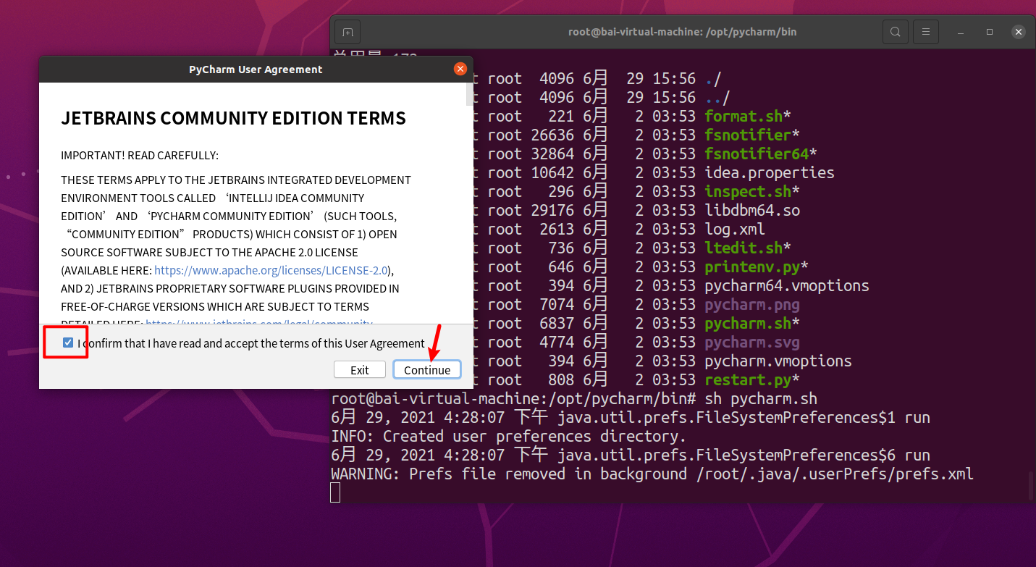This screenshot has height=567, width=1036.
Task: Click the confirm acceptance label text
Action: pos(251,343)
